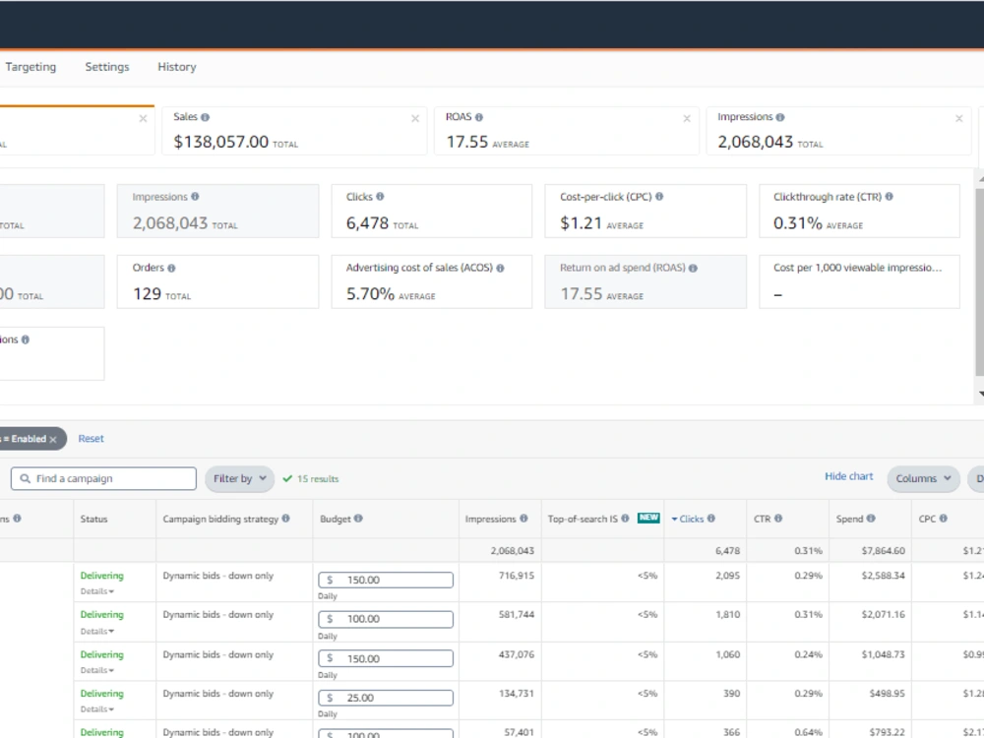The image size is (984, 738).
Task: Edit budget field of 1,810 clicks campaign
Action: pyautogui.click(x=386, y=619)
